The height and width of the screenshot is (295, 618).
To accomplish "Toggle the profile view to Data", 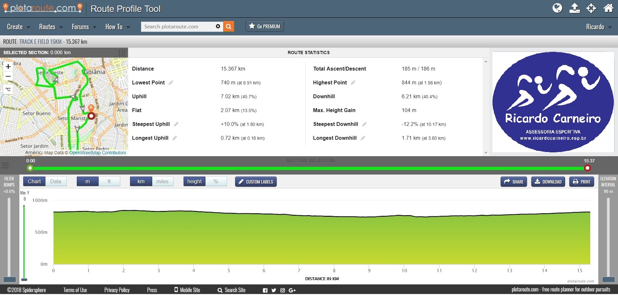I will click(x=56, y=182).
